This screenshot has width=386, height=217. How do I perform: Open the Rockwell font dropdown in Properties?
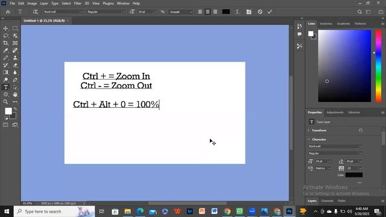[x=335, y=146]
